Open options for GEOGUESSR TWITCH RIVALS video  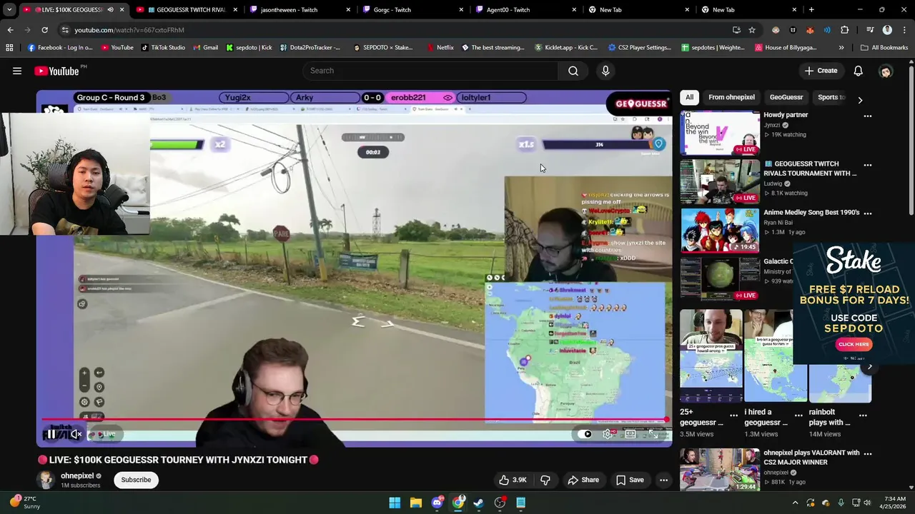coord(868,165)
